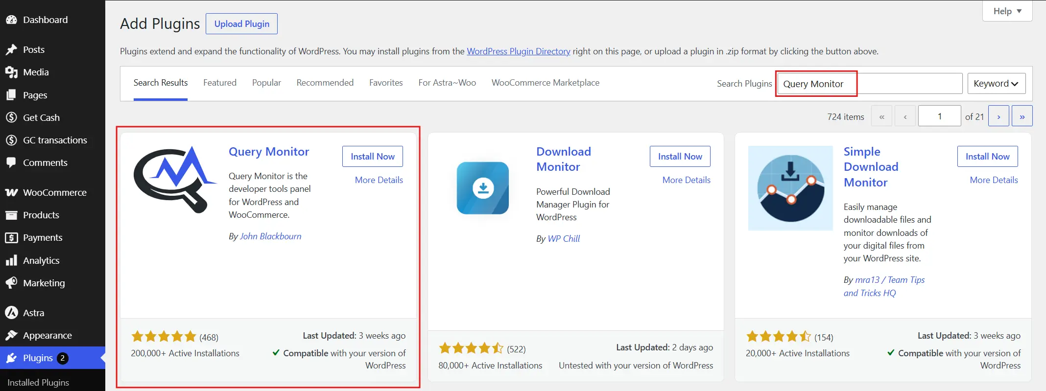
Task: Jump to the last results page arrow
Action: tap(1022, 116)
